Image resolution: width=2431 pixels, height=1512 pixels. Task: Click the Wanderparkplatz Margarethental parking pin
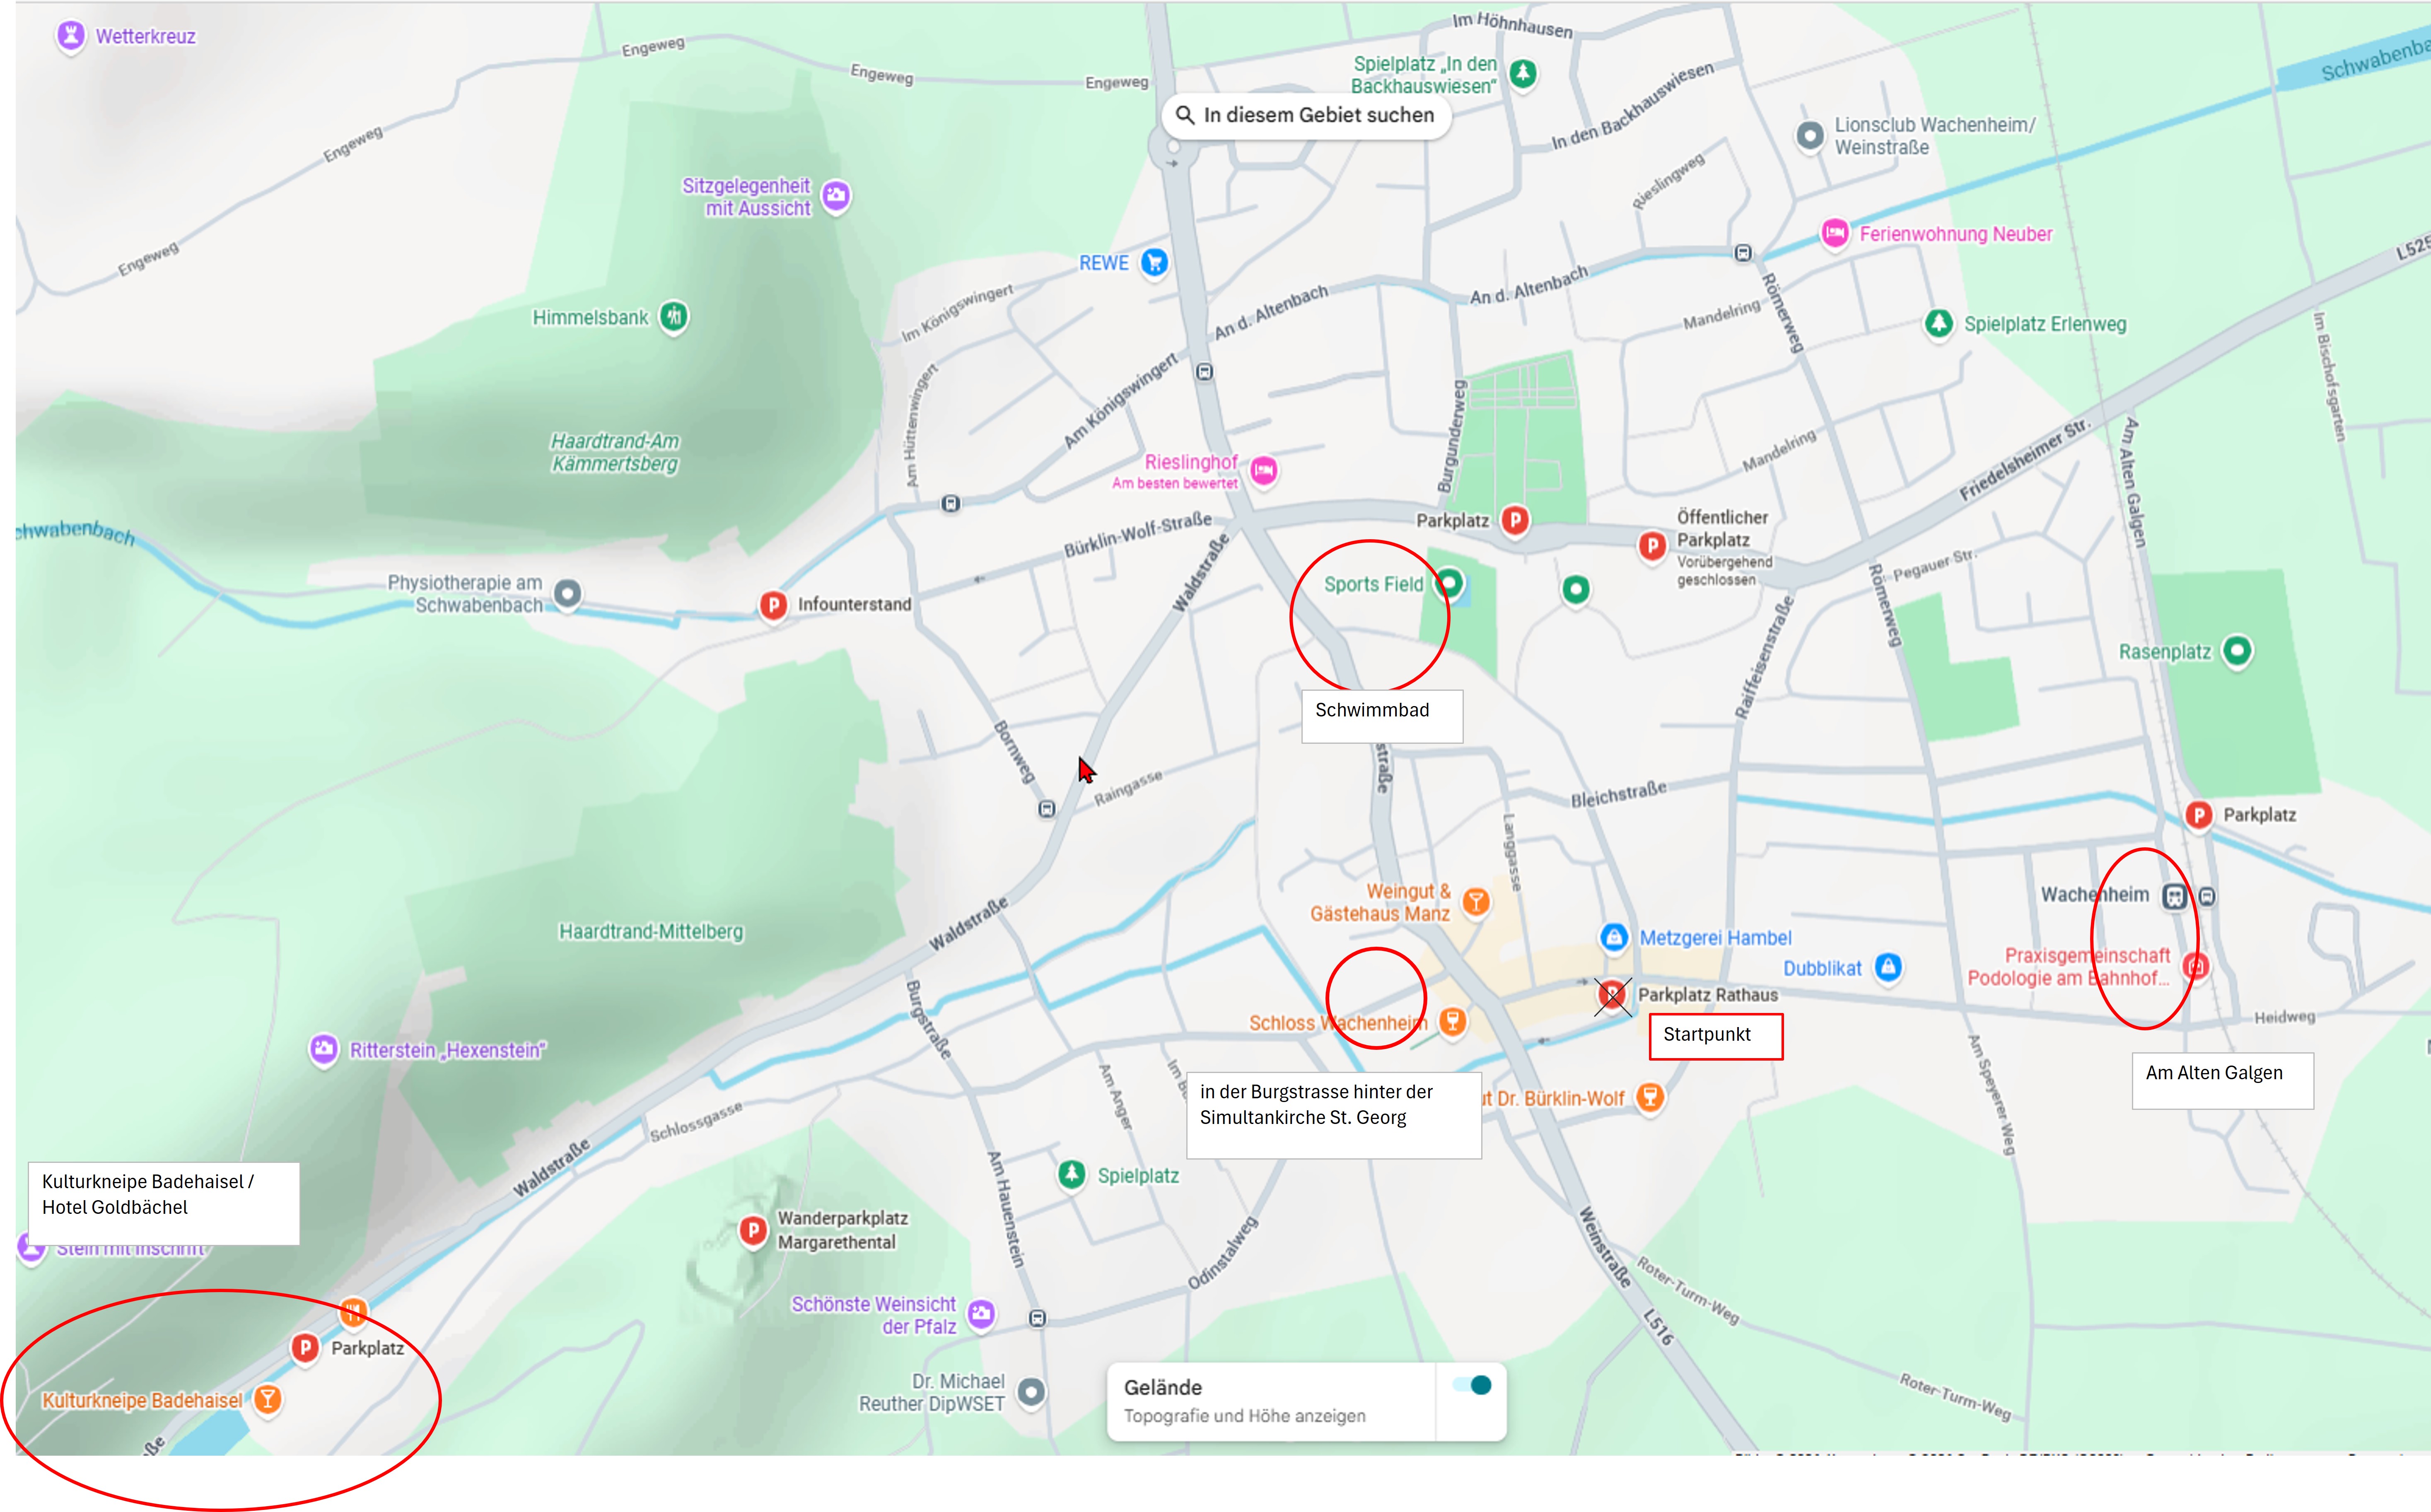(753, 1231)
